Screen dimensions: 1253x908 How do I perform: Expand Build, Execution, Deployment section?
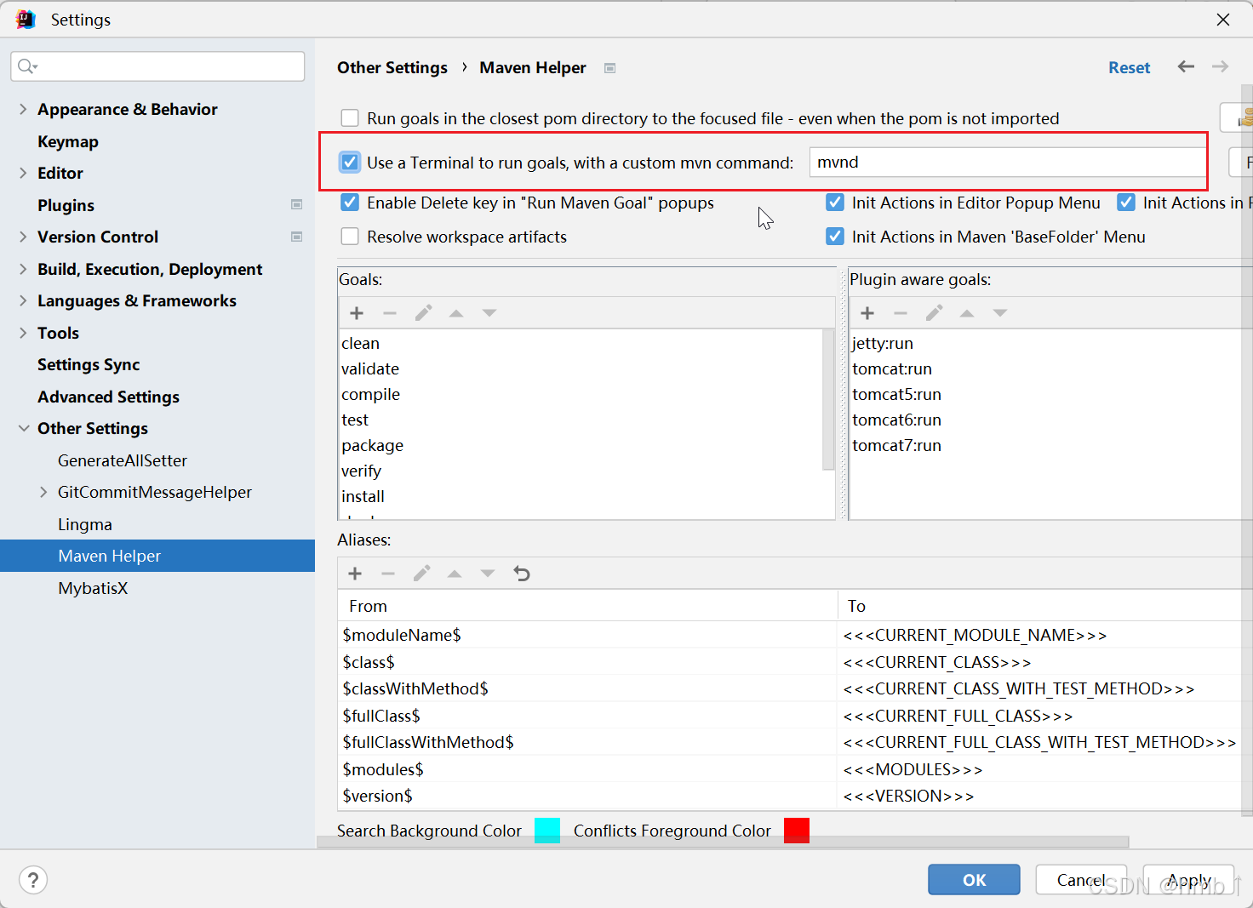(x=23, y=269)
